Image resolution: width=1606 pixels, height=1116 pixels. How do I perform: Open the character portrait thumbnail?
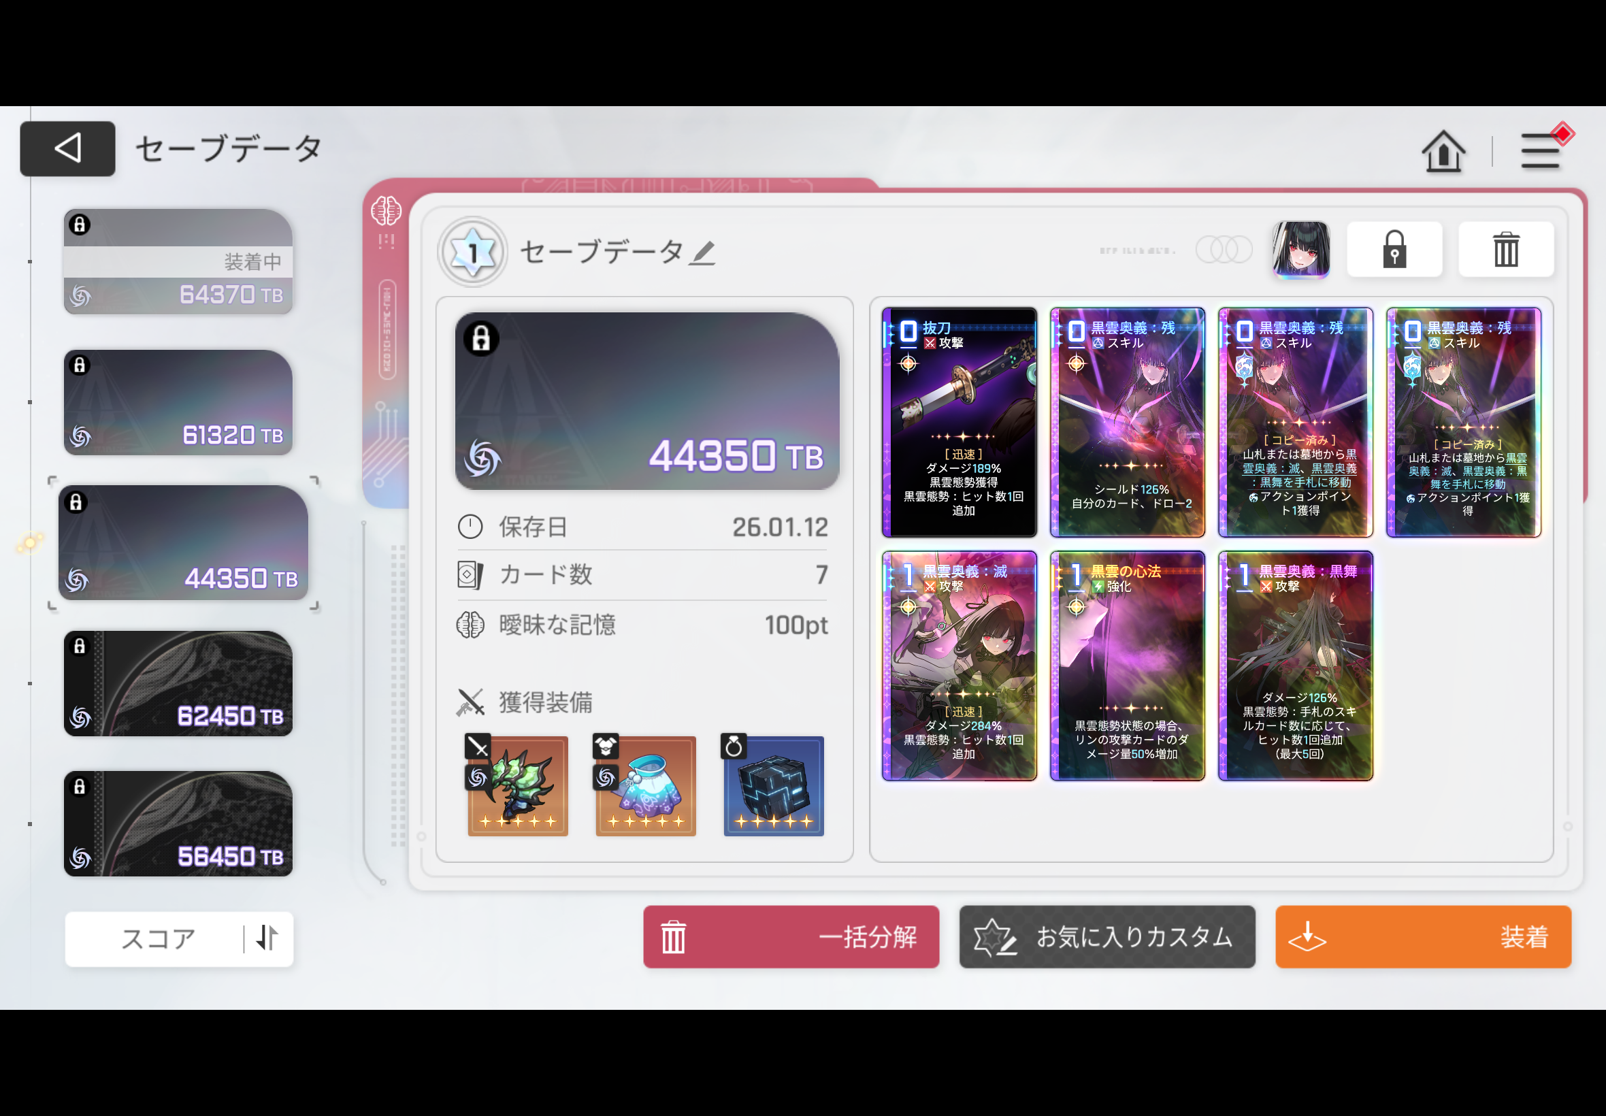tap(1300, 250)
